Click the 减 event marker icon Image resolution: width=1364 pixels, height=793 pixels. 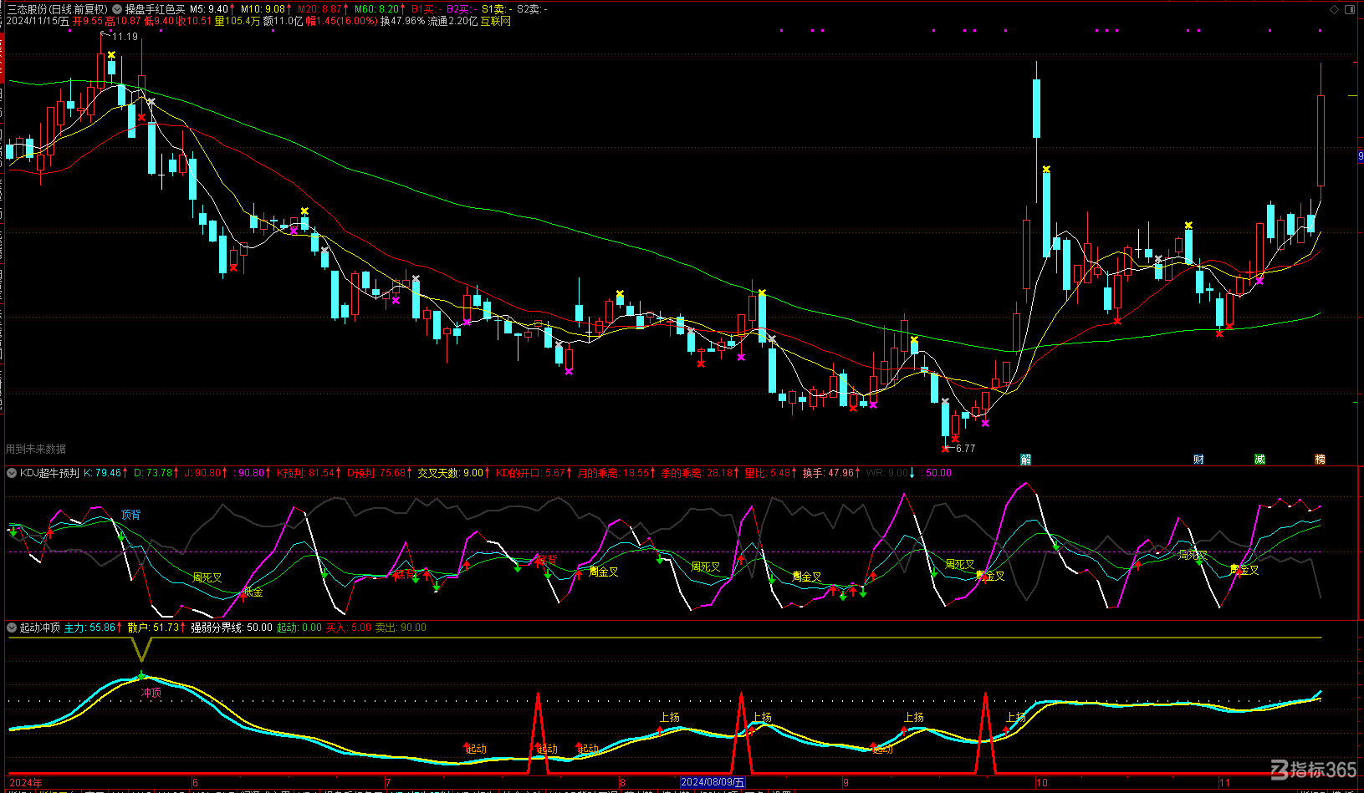coord(1259,459)
